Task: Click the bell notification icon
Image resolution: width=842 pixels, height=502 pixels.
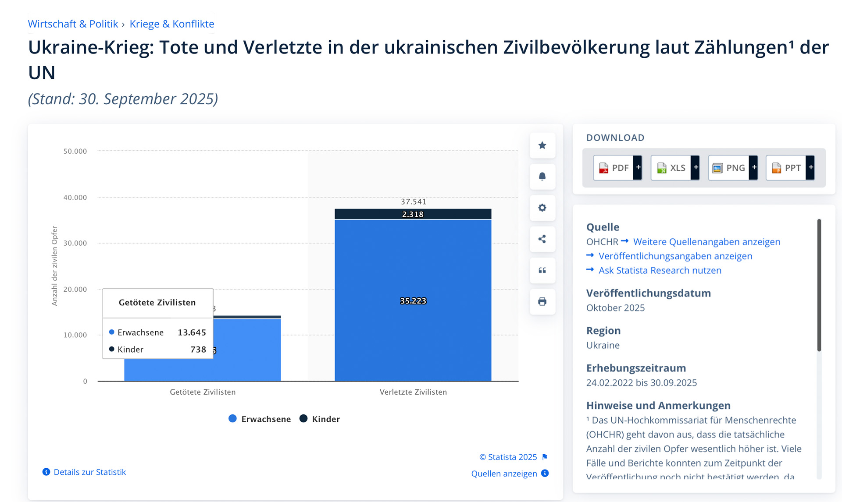Action: coord(542,177)
